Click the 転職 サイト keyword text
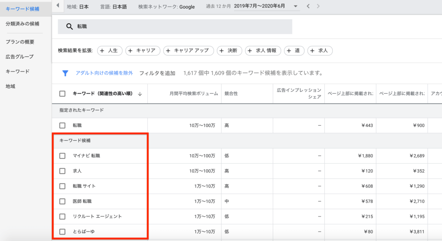This screenshot has height=241, width=442. pos(84,186)
